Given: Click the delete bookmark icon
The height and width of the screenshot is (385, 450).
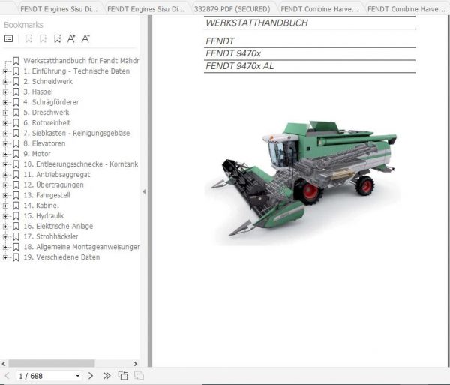Looking at the screenshot, I should [28, 38].
